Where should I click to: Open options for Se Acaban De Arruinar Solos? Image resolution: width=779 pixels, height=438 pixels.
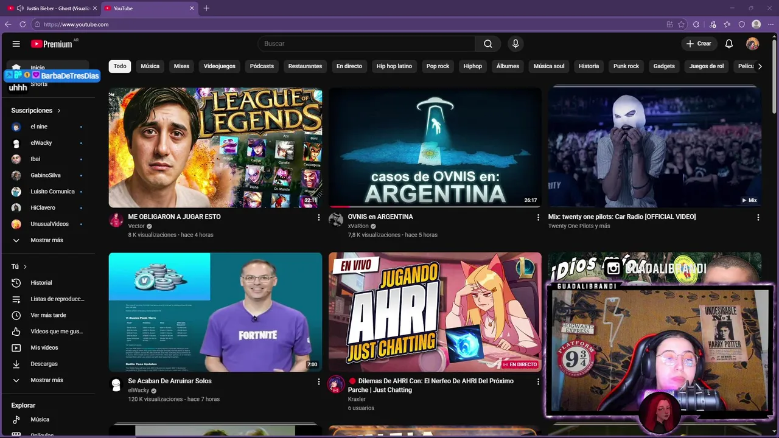[x=318, y=381]
